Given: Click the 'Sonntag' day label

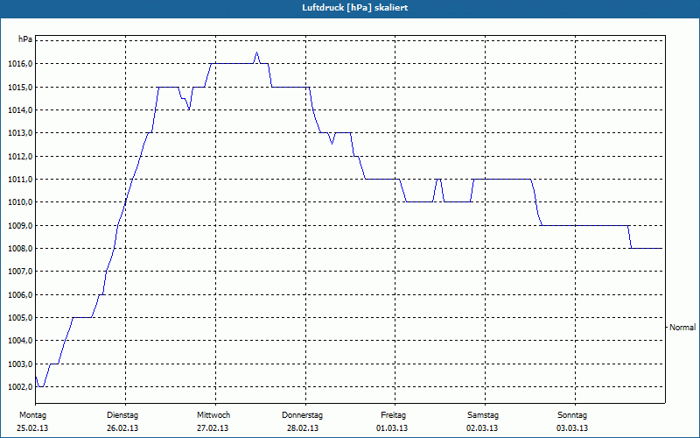Looking at the screenshot, I should tap(572, 415).
